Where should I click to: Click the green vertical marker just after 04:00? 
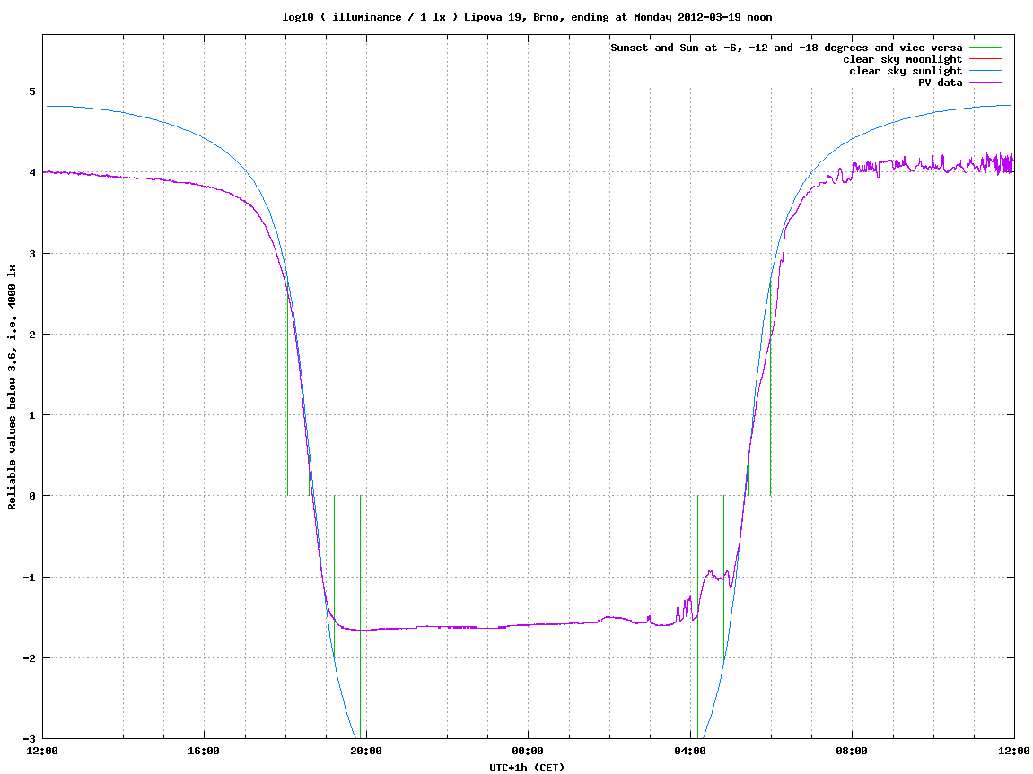(x=697, y=617)
